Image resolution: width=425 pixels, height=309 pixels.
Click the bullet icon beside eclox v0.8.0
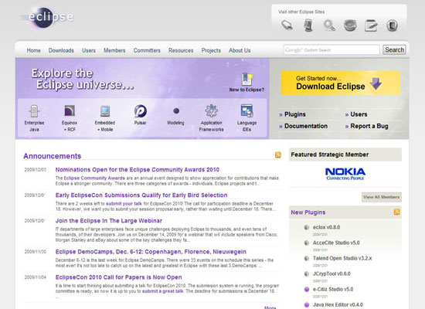[307, 227]
